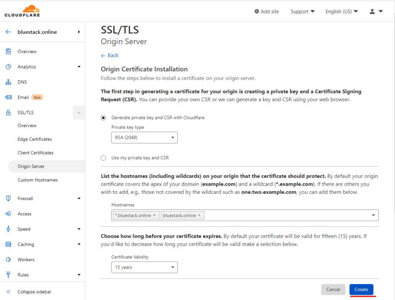Click Collapse sidebar text
Screen dimensions: 395x300
pos(34,292)
